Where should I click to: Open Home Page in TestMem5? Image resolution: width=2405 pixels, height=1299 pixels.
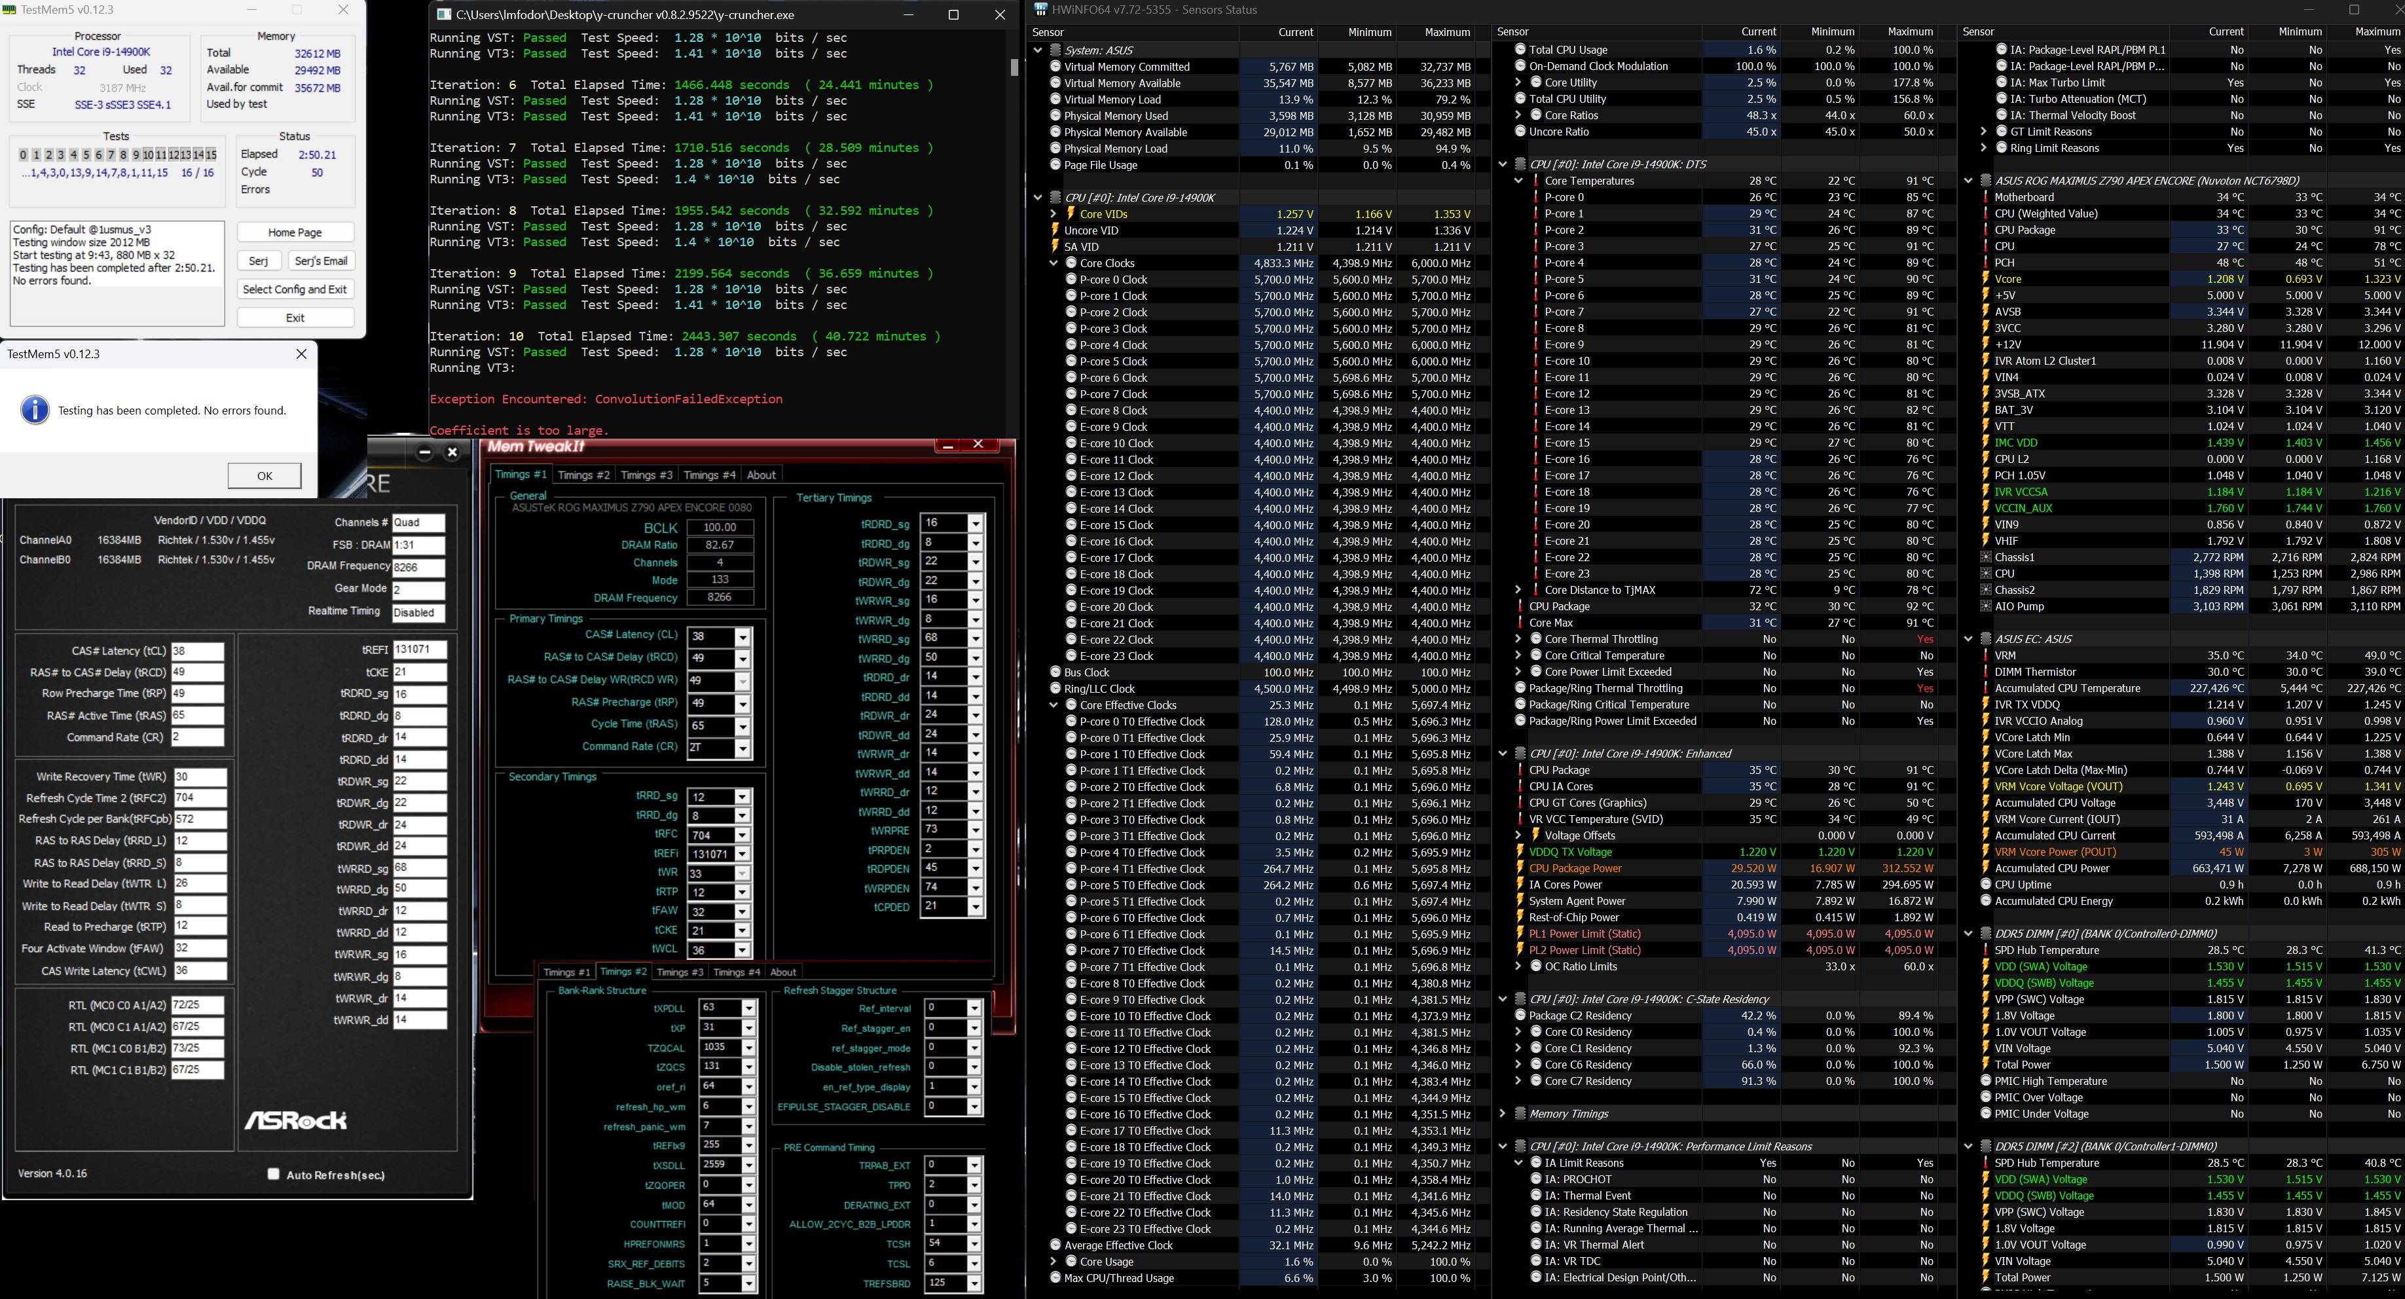click(295, 232)
